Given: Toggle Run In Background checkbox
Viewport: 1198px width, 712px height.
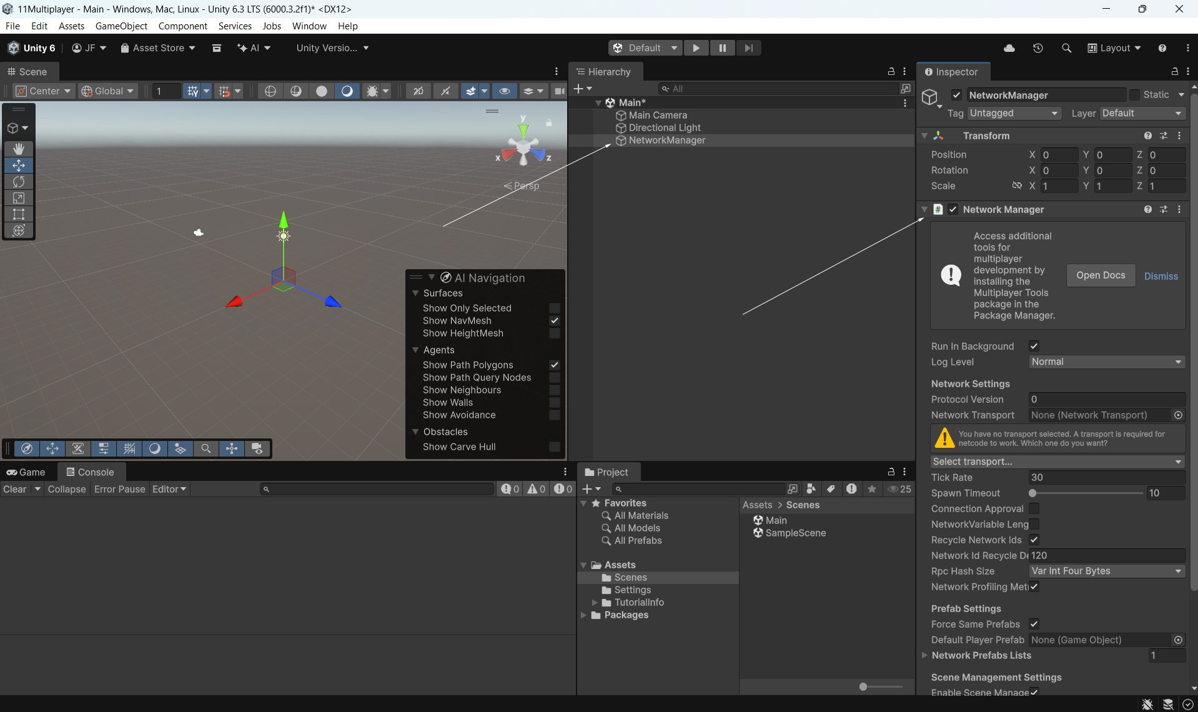Looking at the screenshot, I should tap(1034, 346).
